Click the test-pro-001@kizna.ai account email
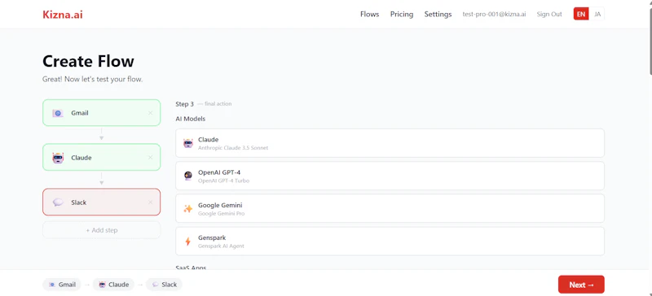 [x=494, y=14]
